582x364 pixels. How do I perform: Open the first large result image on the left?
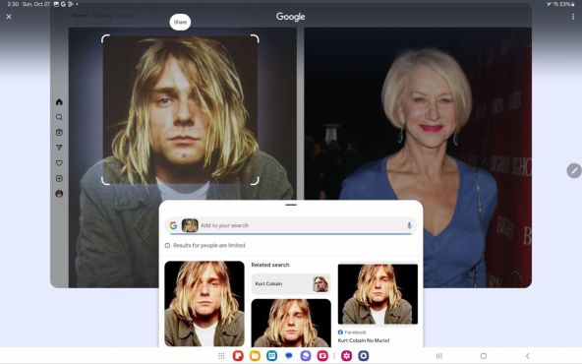[204, 304]
